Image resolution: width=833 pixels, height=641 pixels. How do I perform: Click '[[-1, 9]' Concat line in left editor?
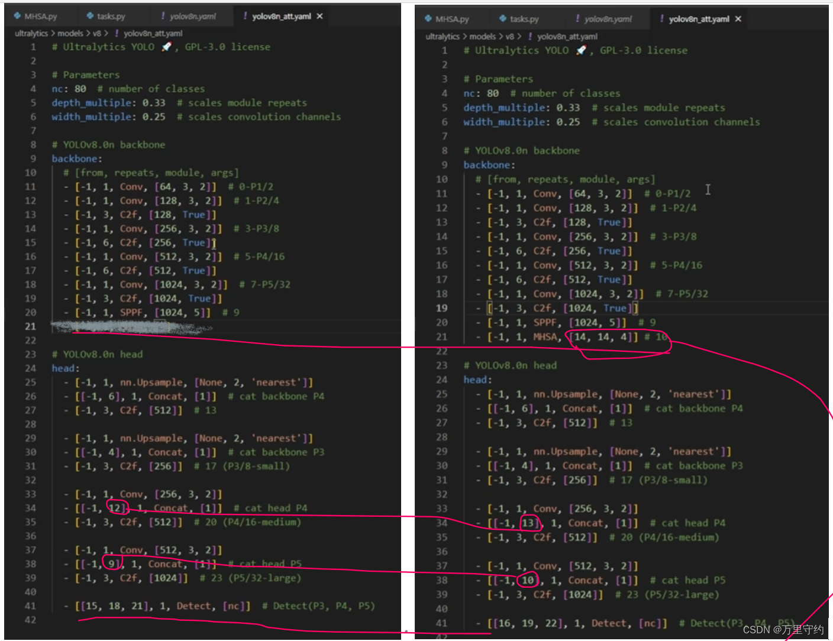click(x=182, y=564)
